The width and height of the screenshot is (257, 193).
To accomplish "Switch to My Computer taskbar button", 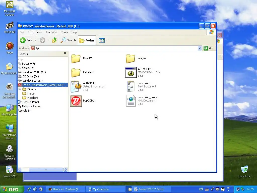I will 106,189.
